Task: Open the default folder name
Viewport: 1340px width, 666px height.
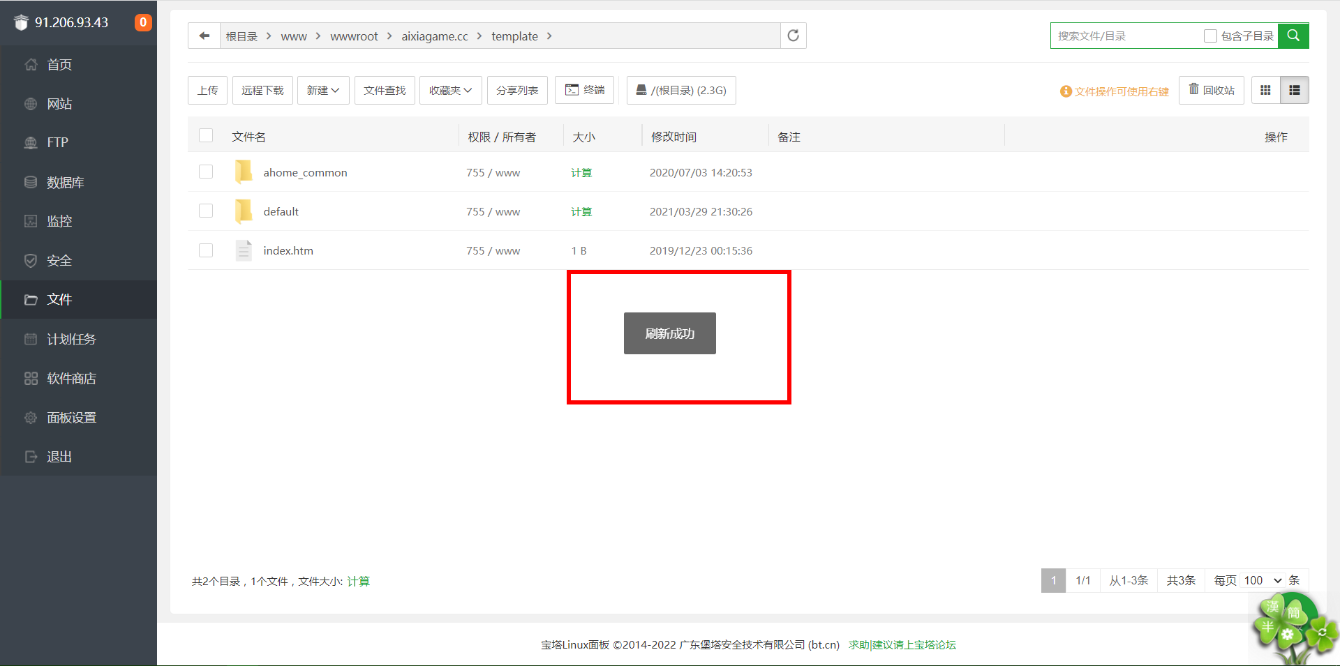Action: 281,211
